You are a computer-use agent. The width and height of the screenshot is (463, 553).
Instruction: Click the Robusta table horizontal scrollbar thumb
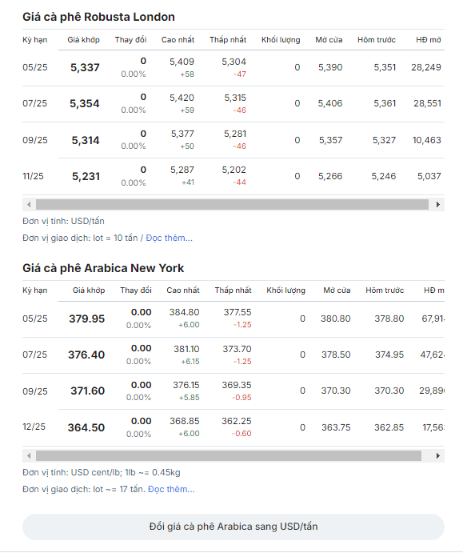point(232,205)
